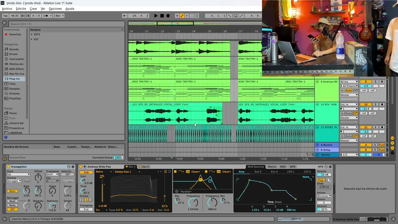Toggle Andreas Wide Pad device activator
The height and width of the screenshot is (224, 398).
[81, 167]
